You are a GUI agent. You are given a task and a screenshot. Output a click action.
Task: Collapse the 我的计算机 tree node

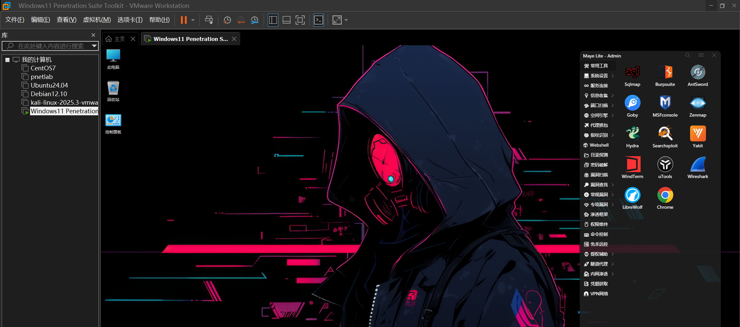[x=7, y=60]
